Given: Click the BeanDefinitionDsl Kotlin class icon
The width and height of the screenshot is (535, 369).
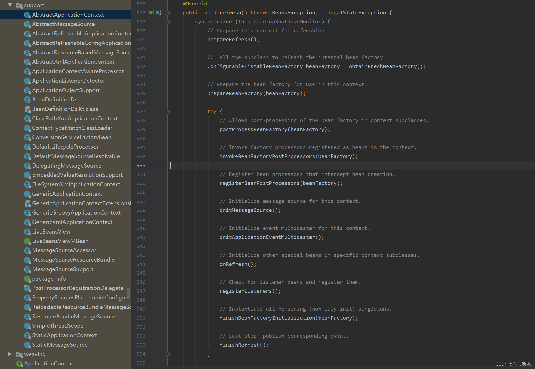Looking at the screenshot, I should [x=27, y=100].
